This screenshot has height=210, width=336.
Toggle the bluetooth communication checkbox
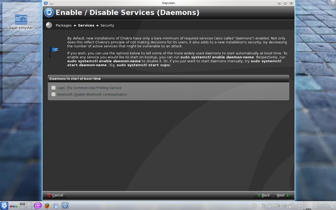click(53, 94)
